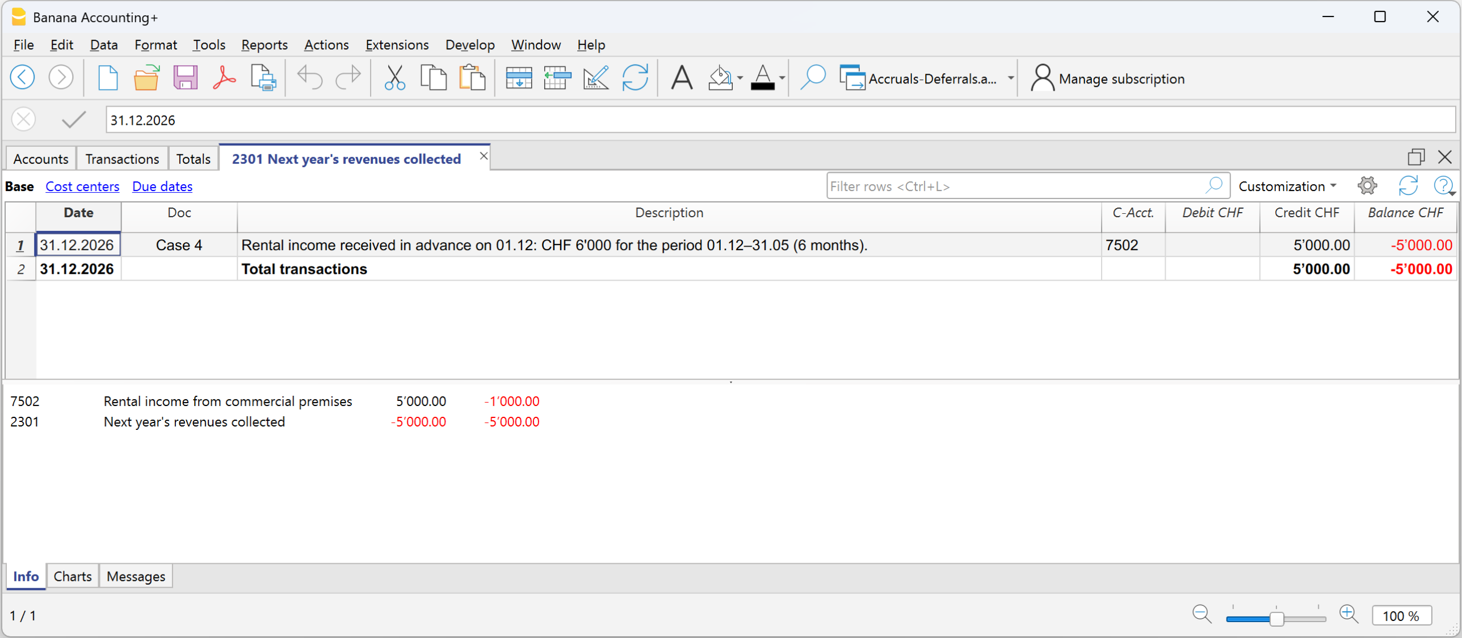Open the Reports menu
This screenshot has width=1462, height=638.
[264, 45]
